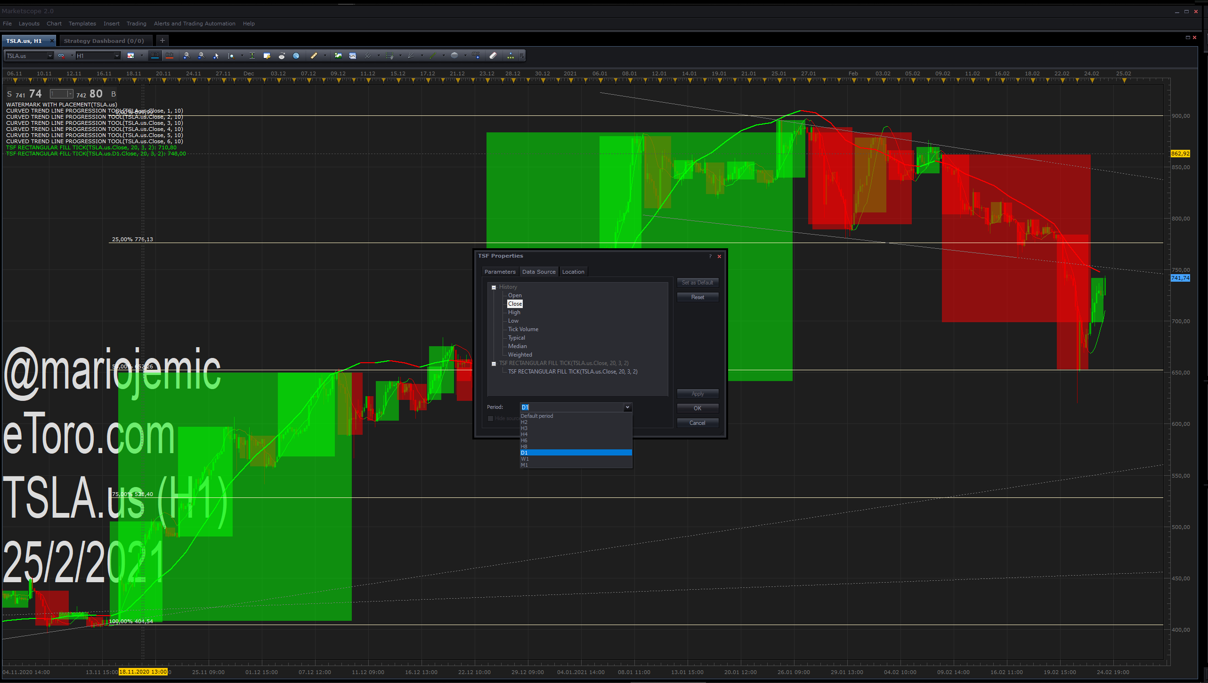Click the OK button in TSF Properties

tap(697, 408)
